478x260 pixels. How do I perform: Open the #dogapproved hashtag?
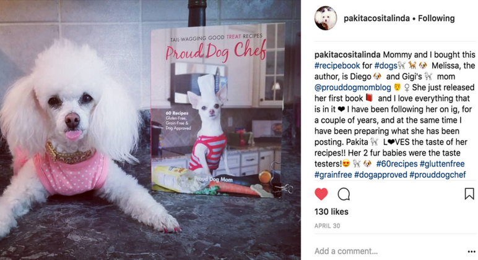point(381,175)
